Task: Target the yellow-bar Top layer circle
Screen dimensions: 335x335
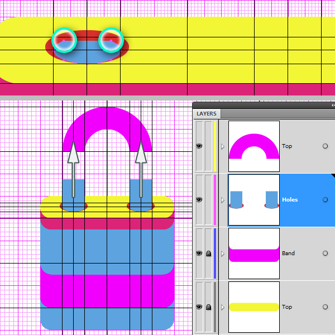Action: coord(325,307)
